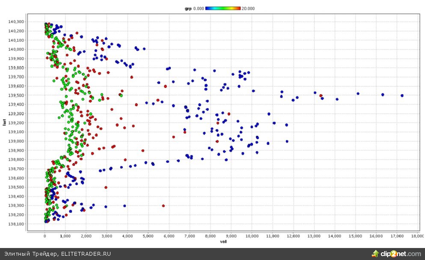Click the 9,000 x-axis tick label
The width and height of the screenshot is (425, 260).
pyautogui.click(x=231, y=236)
